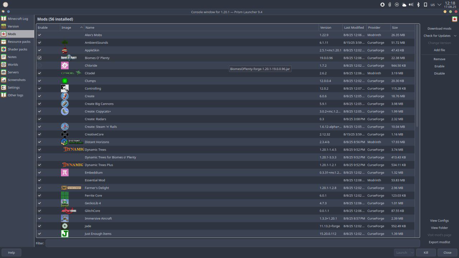Click the green Ferrite Core icon

(65, 195)
